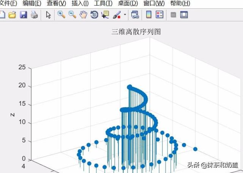Activate the Edit Plot arrow tool
The height and width of the screenshot is (173, 243).
coord(48,15)
